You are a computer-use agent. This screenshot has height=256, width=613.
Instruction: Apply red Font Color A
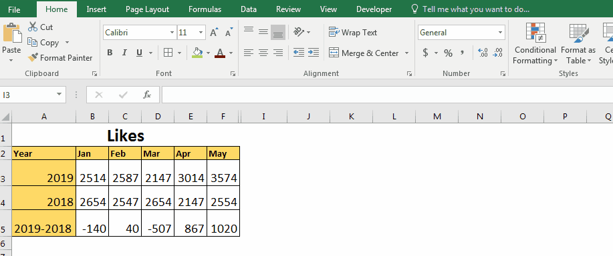pos(220,53)
